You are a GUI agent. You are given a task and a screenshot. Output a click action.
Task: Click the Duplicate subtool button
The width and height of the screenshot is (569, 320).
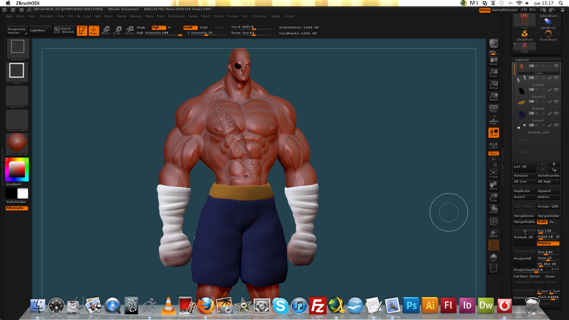point(524,191)
